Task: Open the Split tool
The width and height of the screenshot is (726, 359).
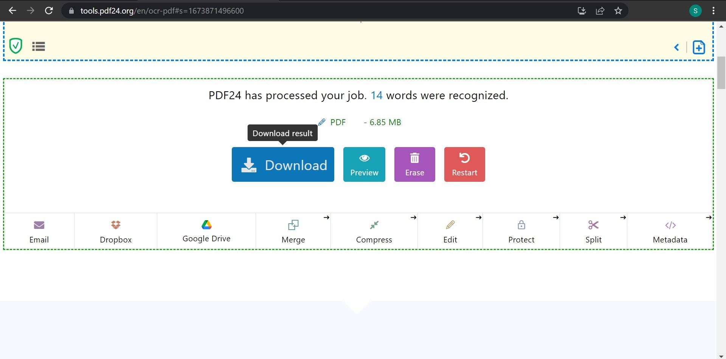Action: [x=593, y=231]
